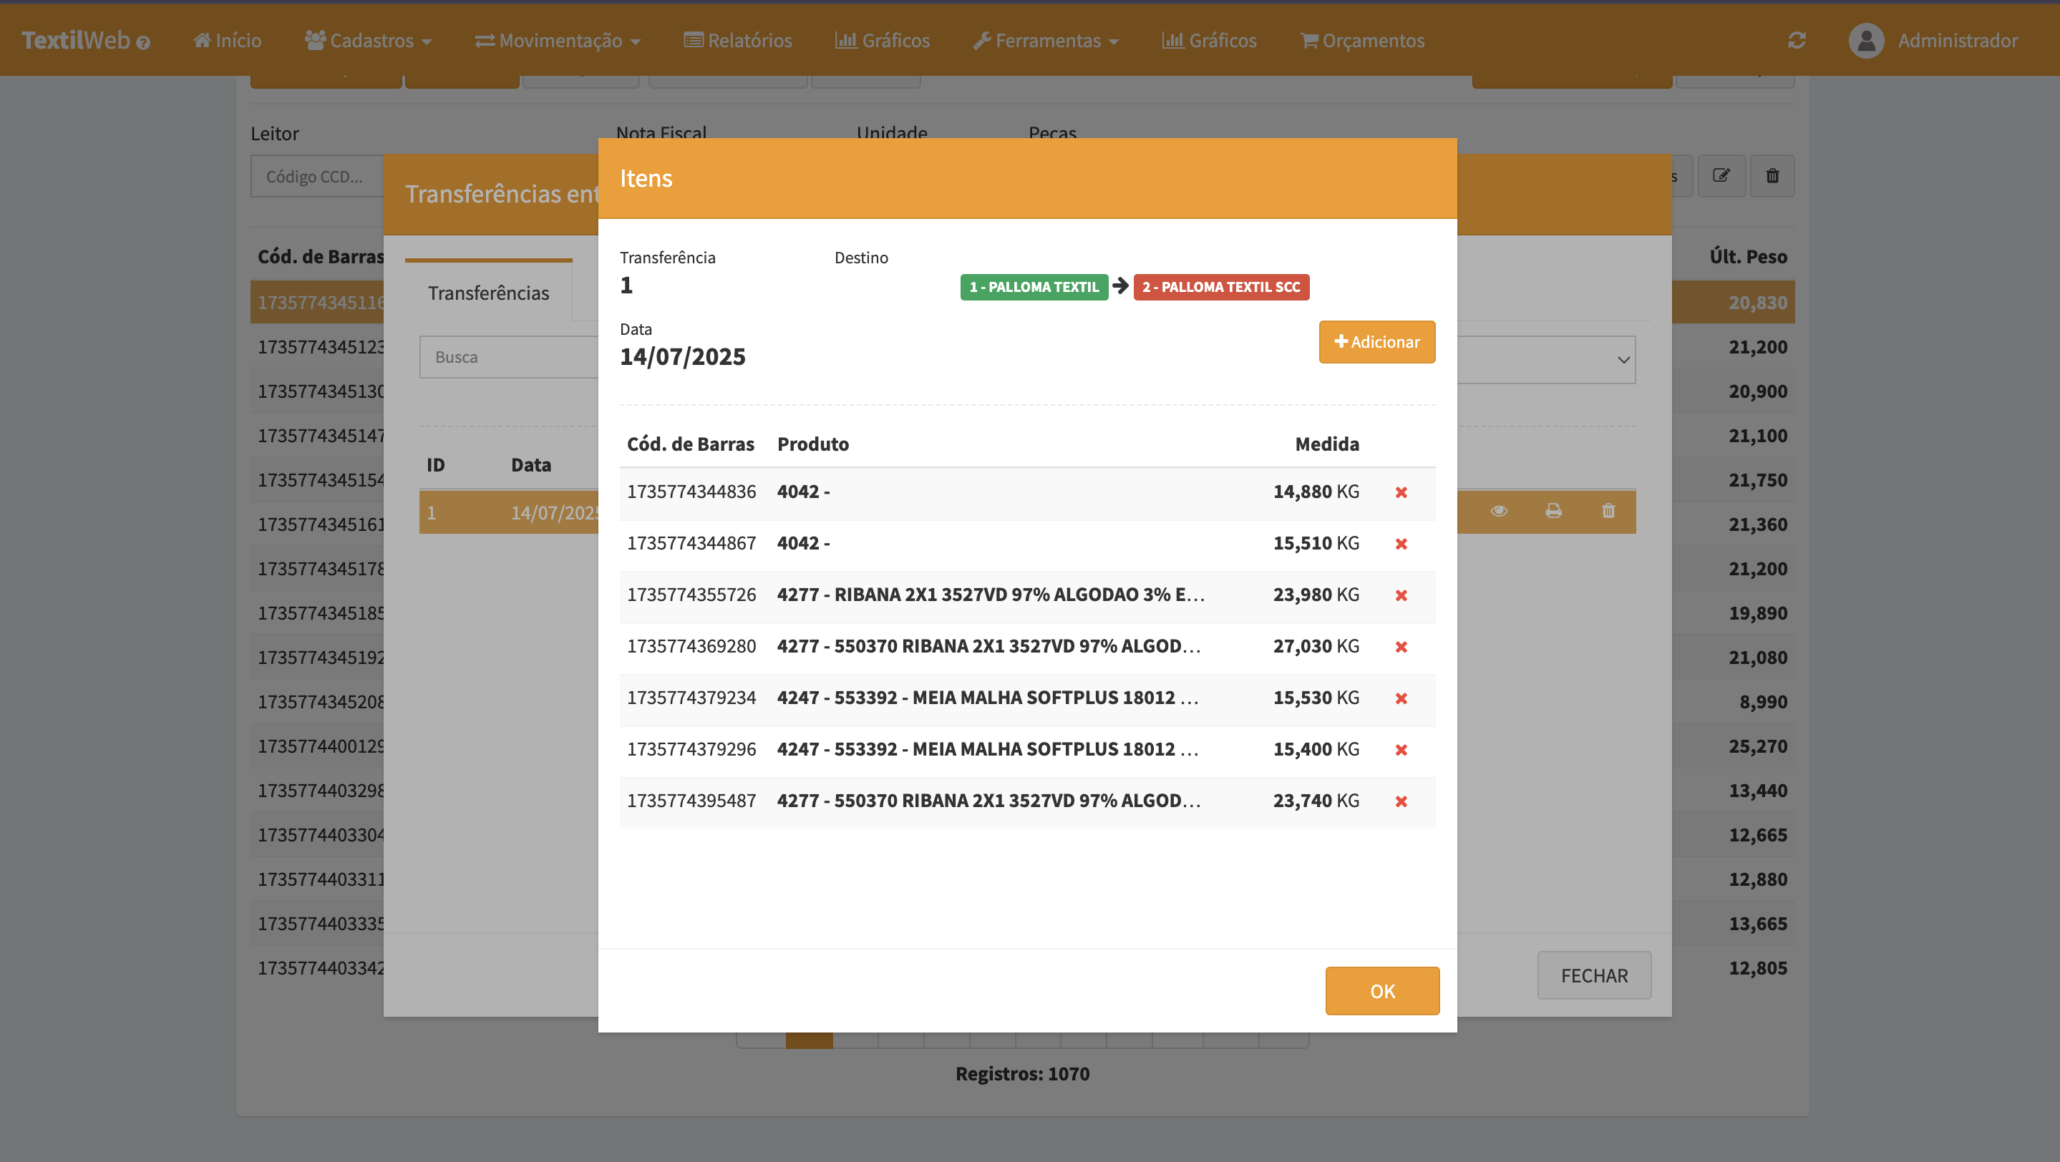This screenshot has height=1162, width=2060.
Task: Open the Cadastros dropdown menu
Action: coord(368,40)
